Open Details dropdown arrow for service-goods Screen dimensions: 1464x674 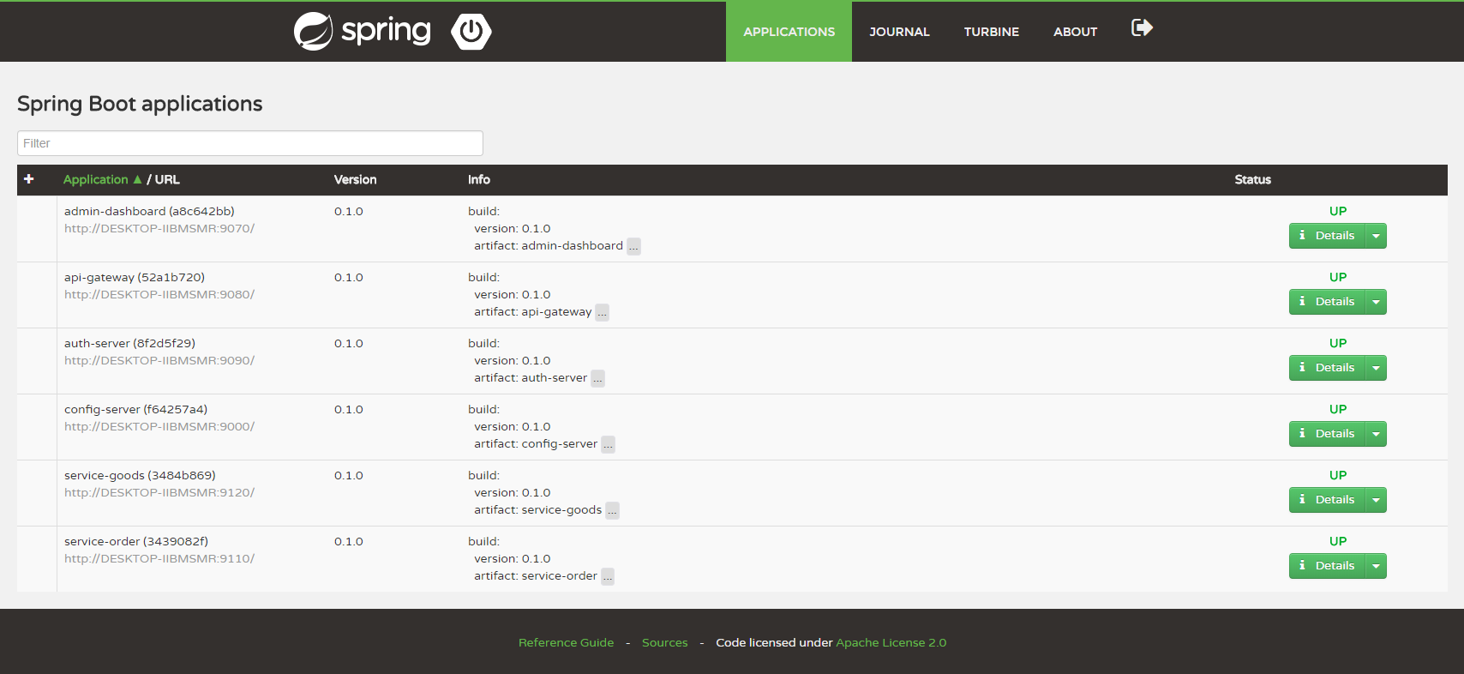(1376, 500)
